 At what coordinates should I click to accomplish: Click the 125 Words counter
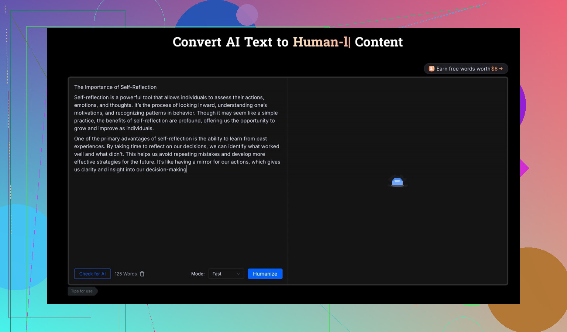(126, 274)
